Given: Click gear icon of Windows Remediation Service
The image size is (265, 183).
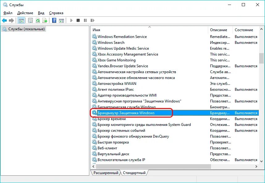Looking at the screenshot, I should pos(94,36).
